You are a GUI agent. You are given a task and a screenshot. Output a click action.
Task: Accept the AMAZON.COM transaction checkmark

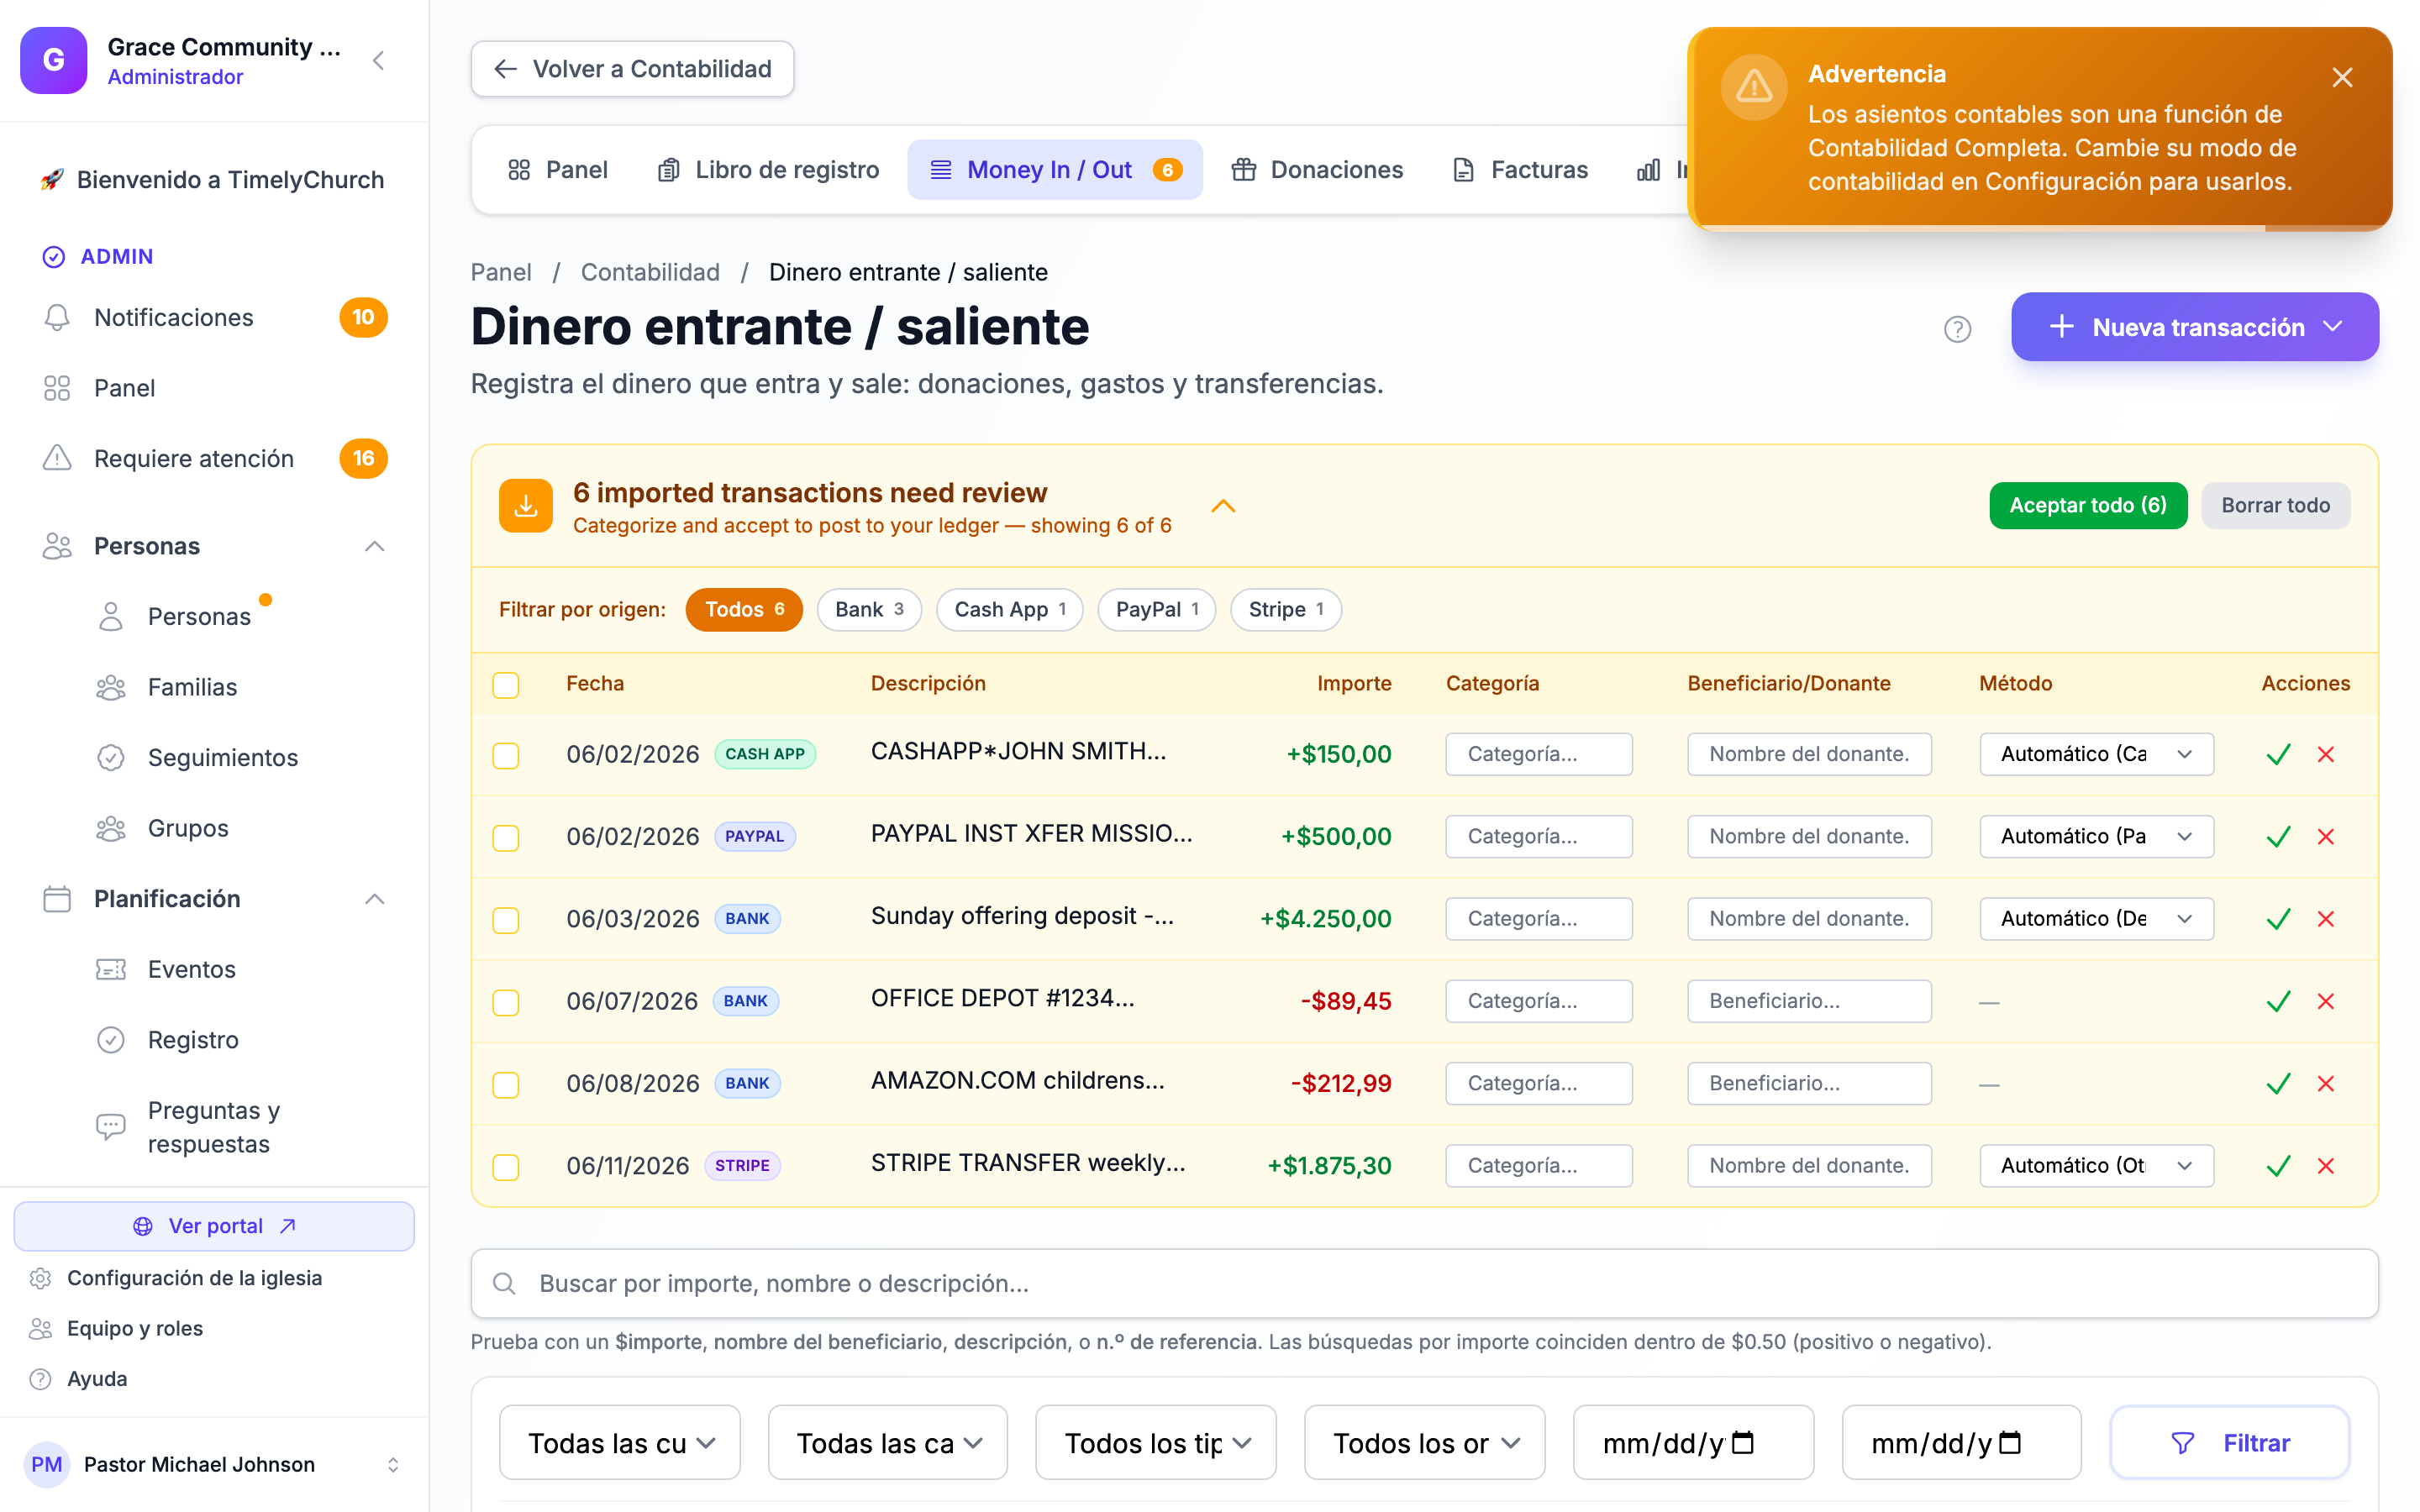click(x=2278, y=1084)
